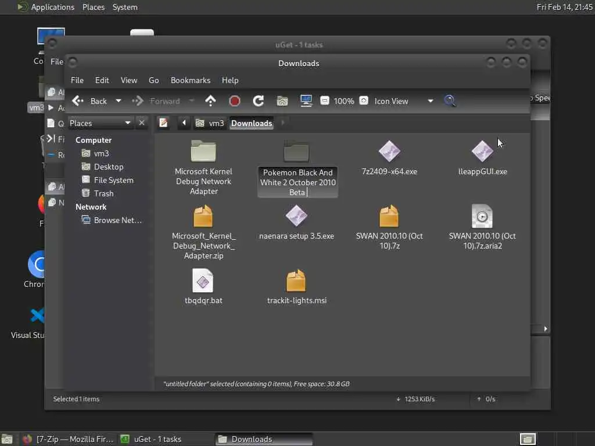Image resolution: width=595 pixels, height=446 pixels.
Task: Open the View menu
Action: click(x=129, y=80)
